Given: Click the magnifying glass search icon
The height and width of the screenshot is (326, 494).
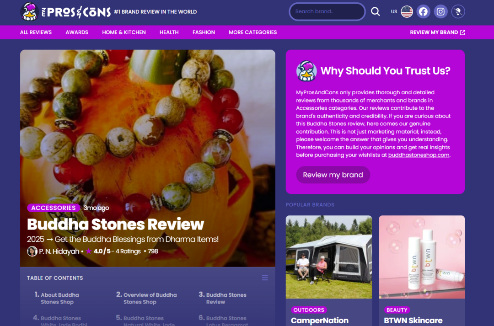Looking at the screenshot, I should coord(375,11).
